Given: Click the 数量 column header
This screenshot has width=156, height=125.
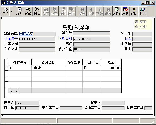Looking at the screenshot, I should pyautogui.click(x=111, y=62).
